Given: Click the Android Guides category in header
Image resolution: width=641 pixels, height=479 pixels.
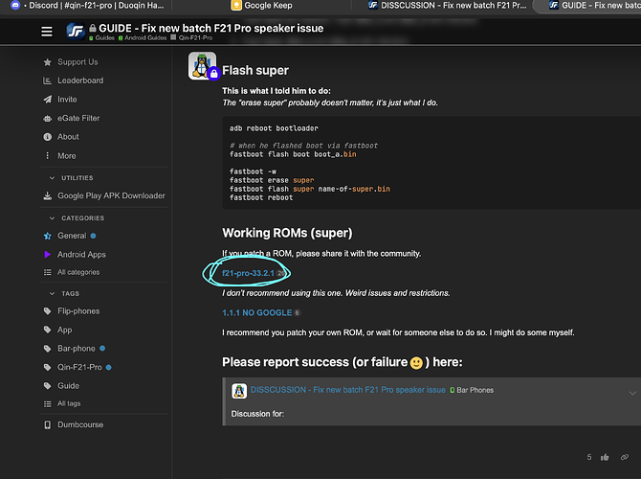Looking at the screenshot, I should tap(143, 37).
